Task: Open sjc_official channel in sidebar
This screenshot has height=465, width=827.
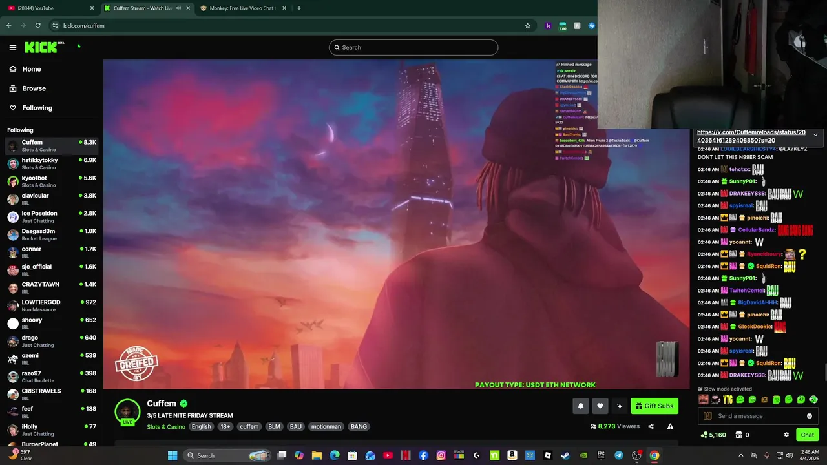Action: [x=52, y=270]
